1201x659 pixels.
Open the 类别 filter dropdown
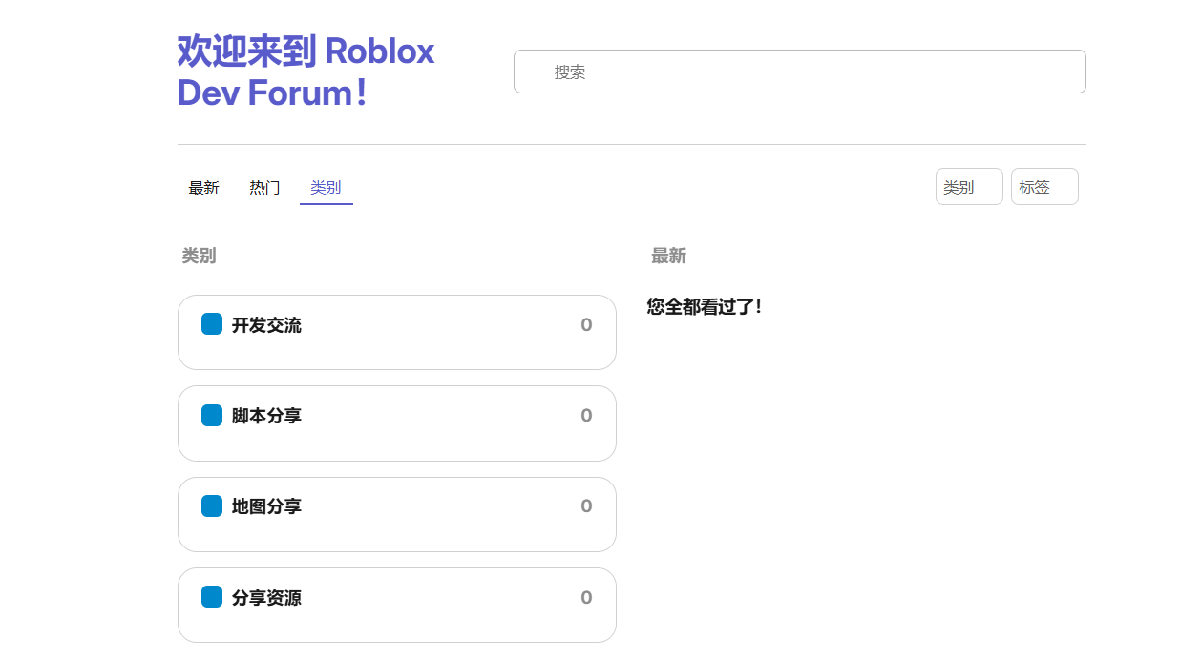click(968, 186)
